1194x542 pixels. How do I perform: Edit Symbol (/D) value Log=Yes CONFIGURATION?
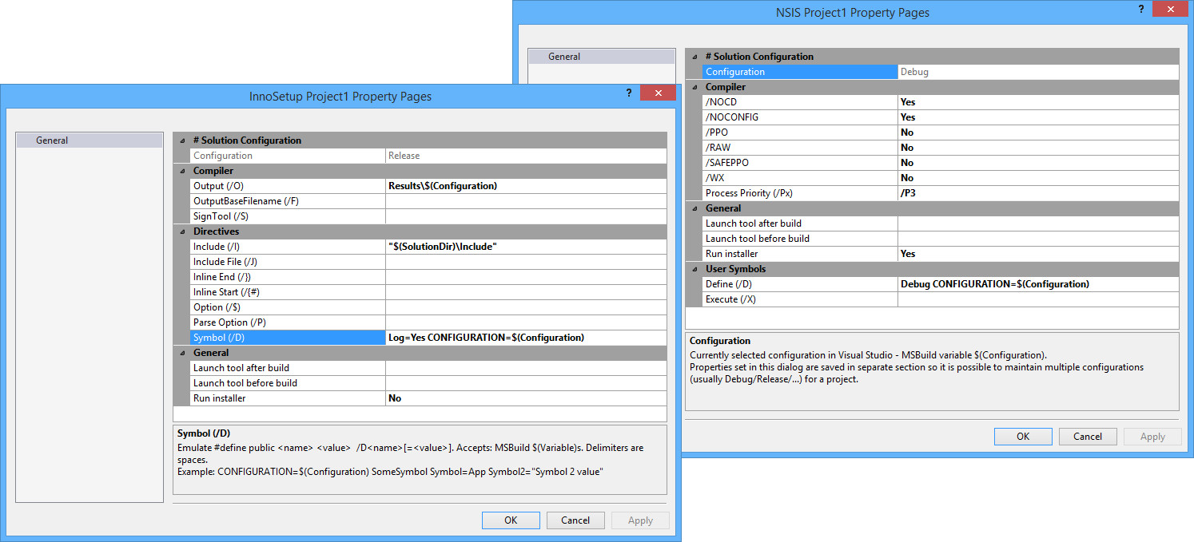(x=526, y=338)
